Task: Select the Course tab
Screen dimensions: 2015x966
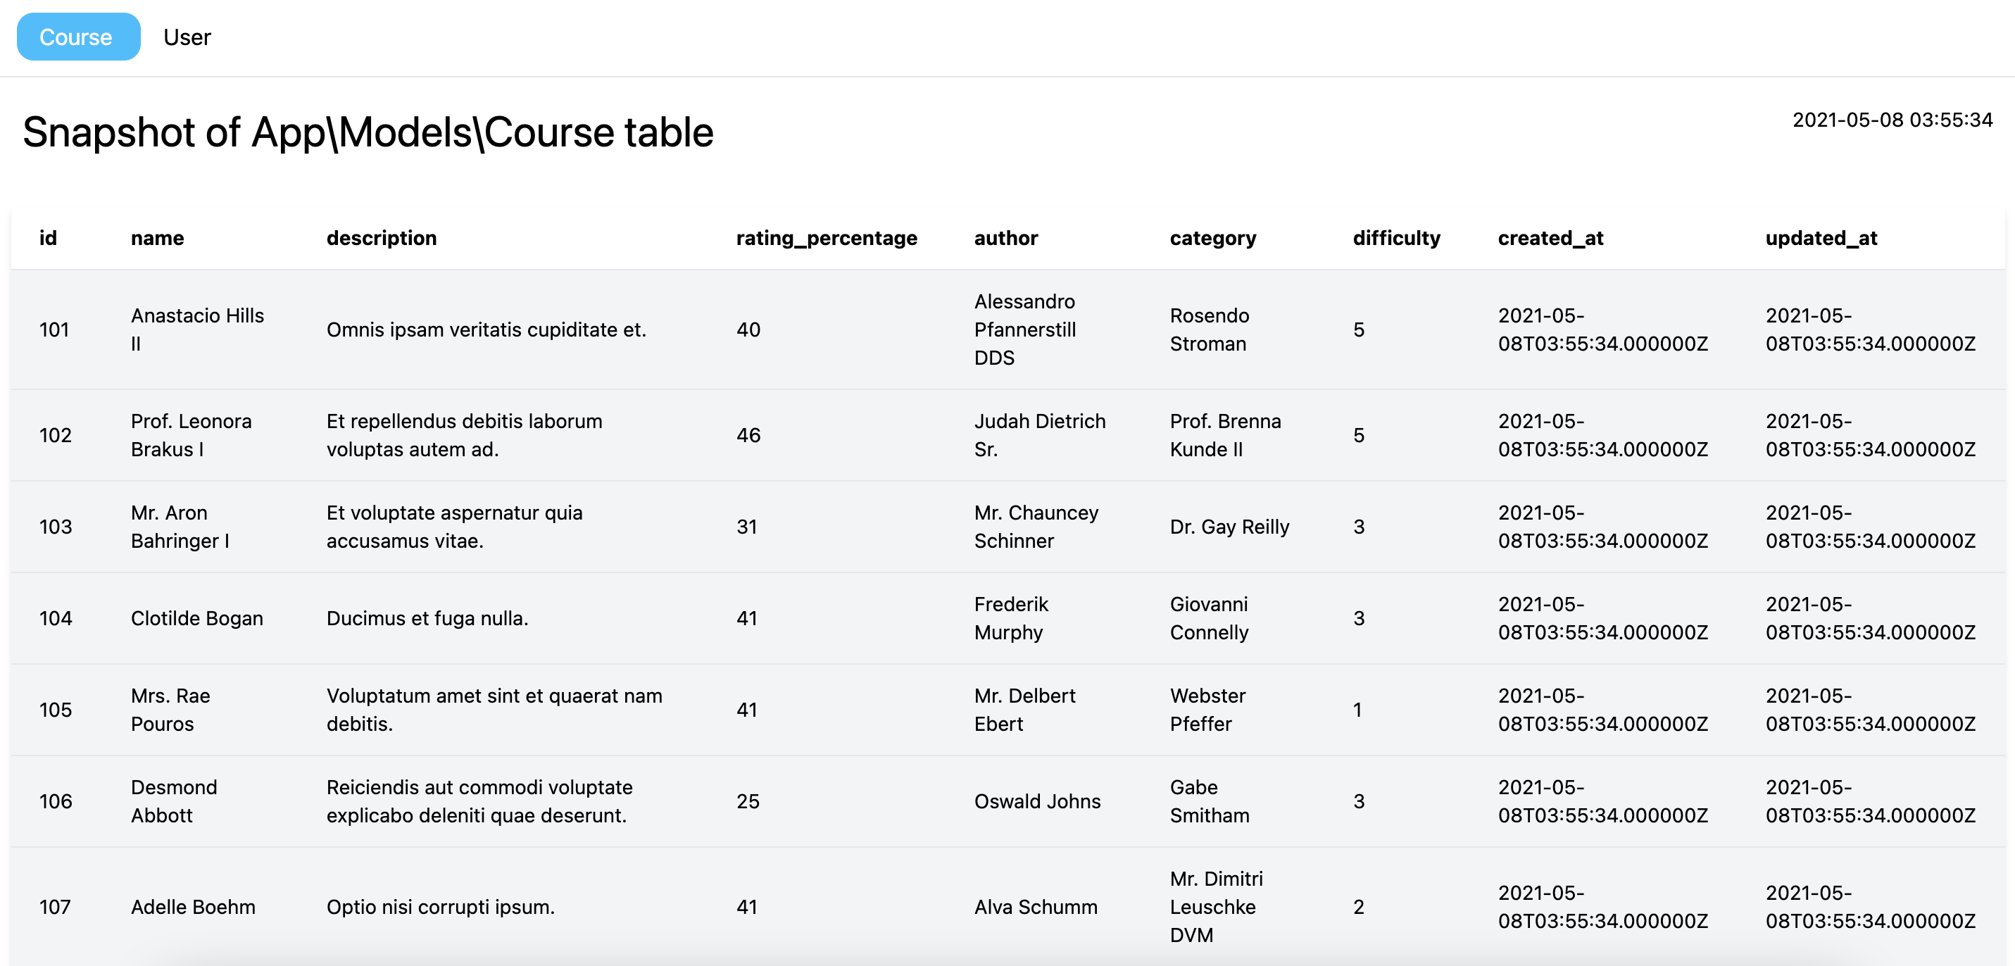Action: point(77,36)
